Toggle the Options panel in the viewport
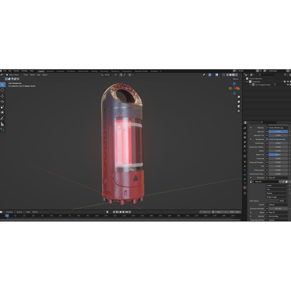The height and width of the screenshot is (291, 291). 236,79
